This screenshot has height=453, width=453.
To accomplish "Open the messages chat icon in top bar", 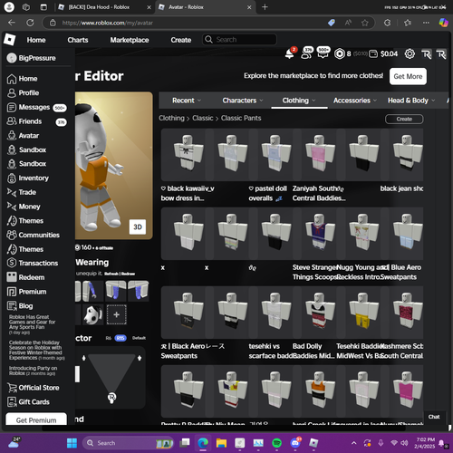I will pyautogui.click(x=323, y=53).
